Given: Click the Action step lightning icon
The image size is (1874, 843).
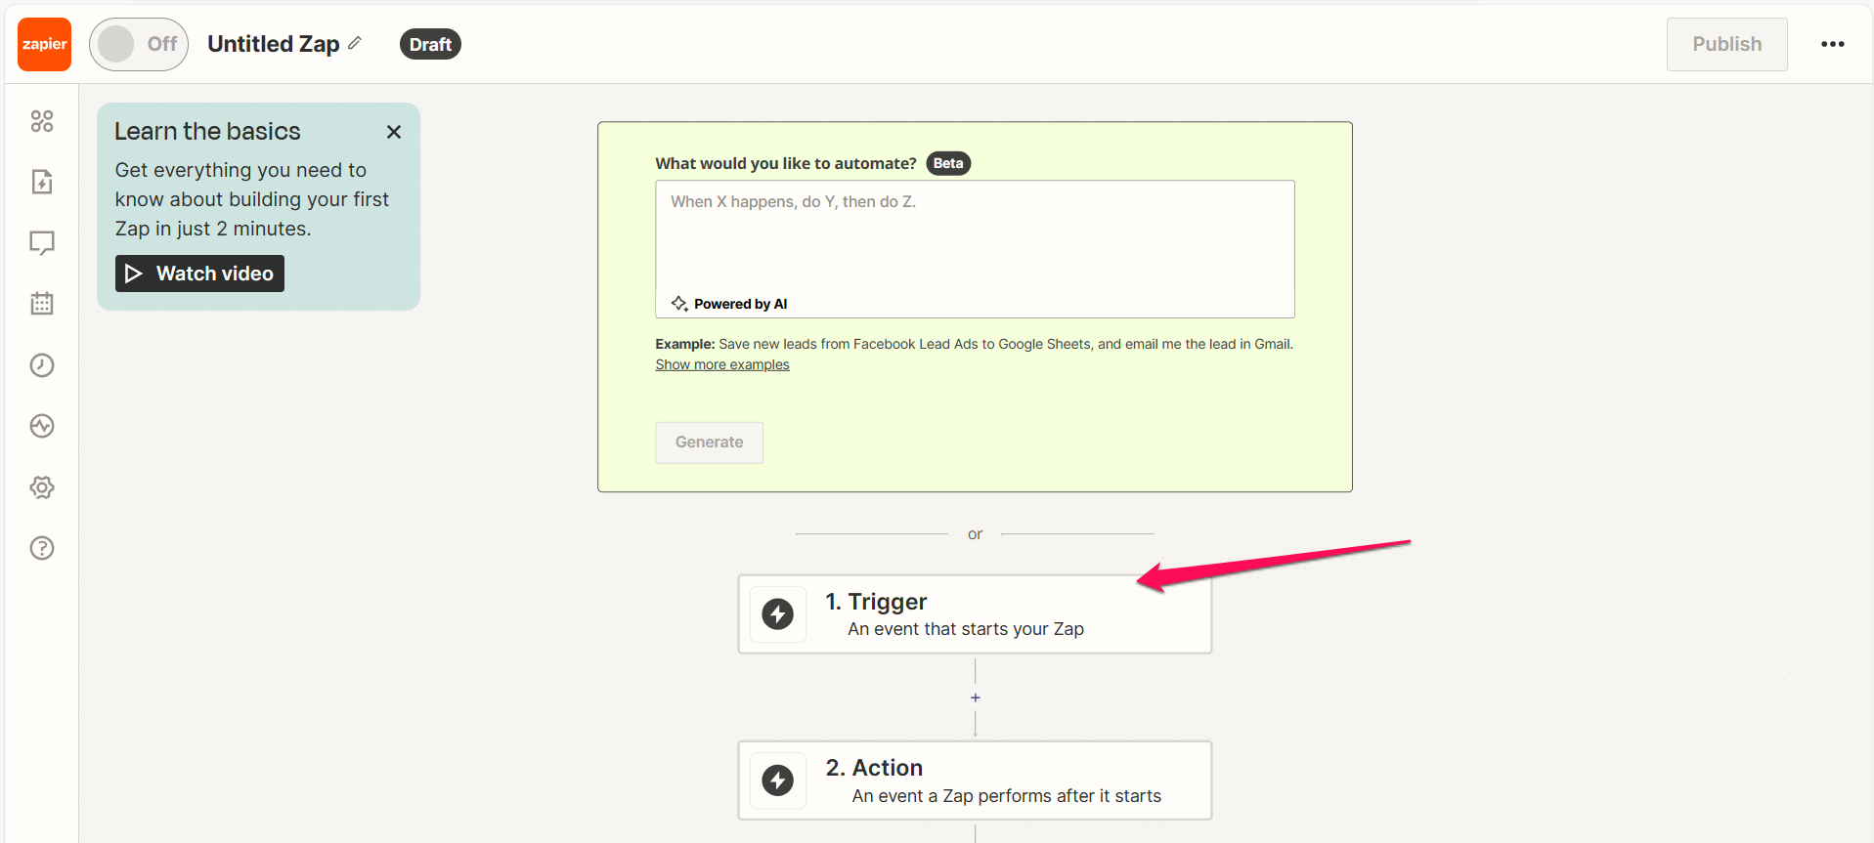Looking at the screenshot, I should click(x=778, y=780).
